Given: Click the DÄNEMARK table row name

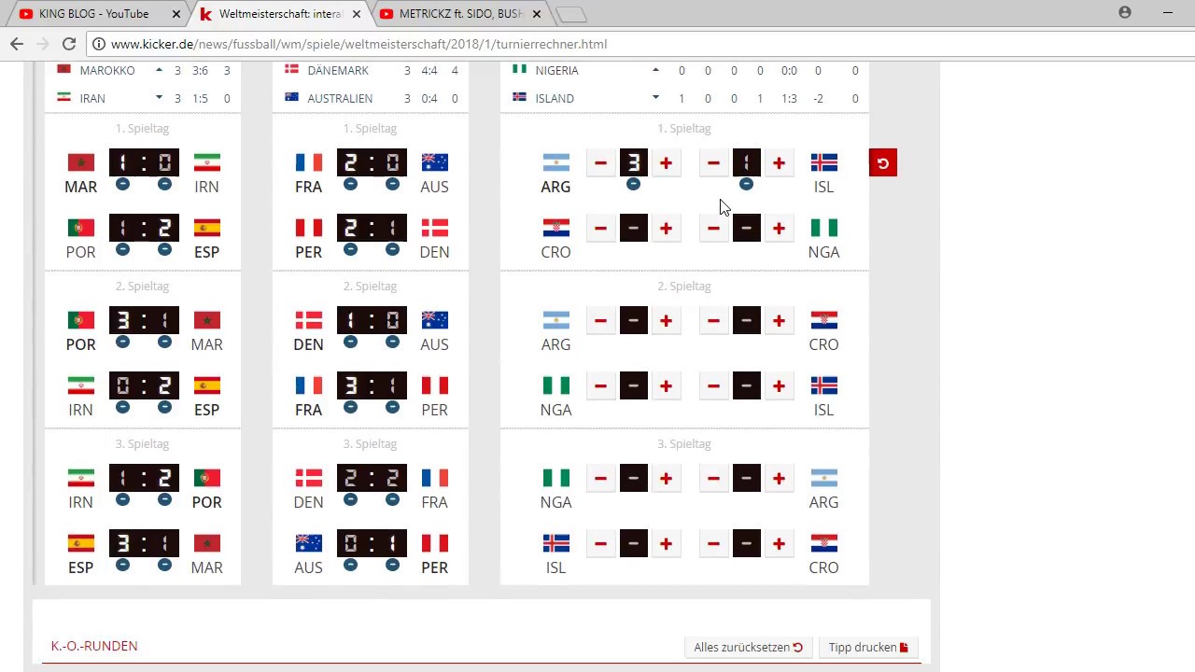Looking at the screenshot, I should click(338, 70).
